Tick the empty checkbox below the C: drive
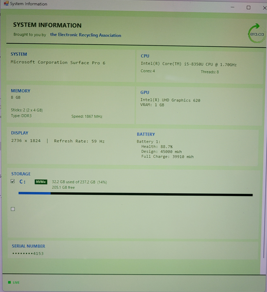The height and width of the screenshot is (292, 267). (x=13, y=209)
